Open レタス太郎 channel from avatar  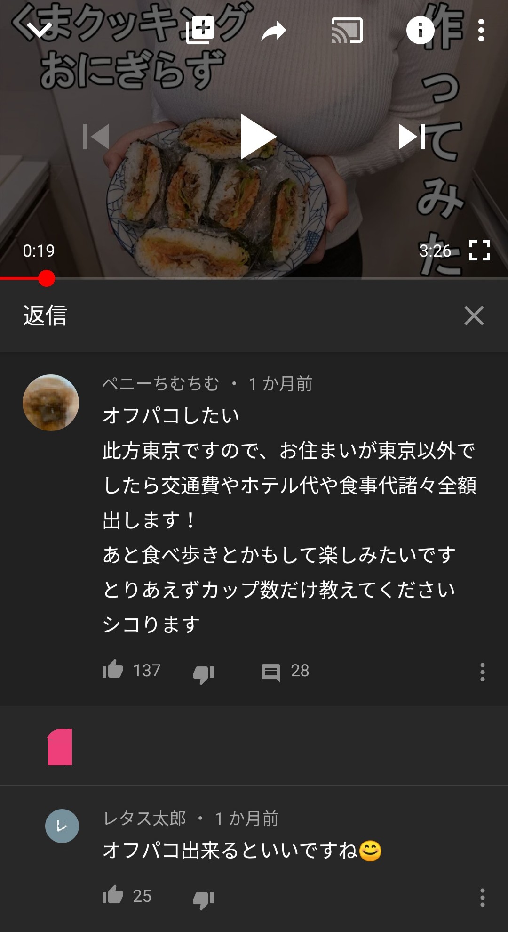pos(62,826)
